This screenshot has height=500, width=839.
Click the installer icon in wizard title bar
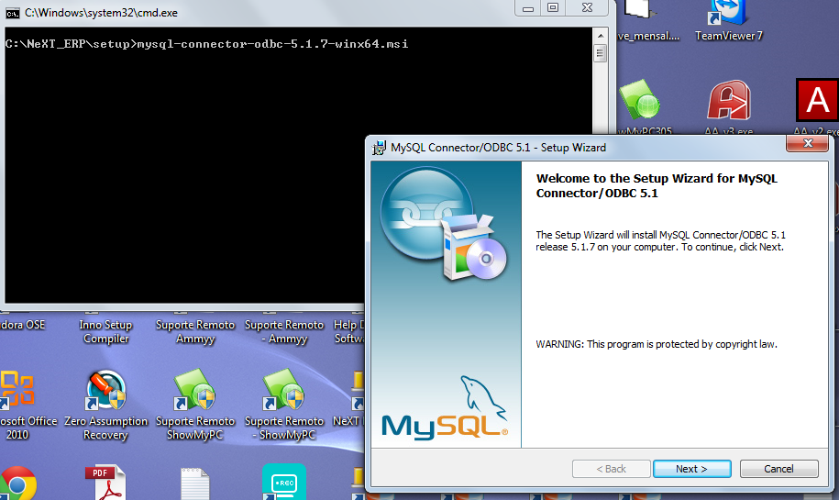379,148
